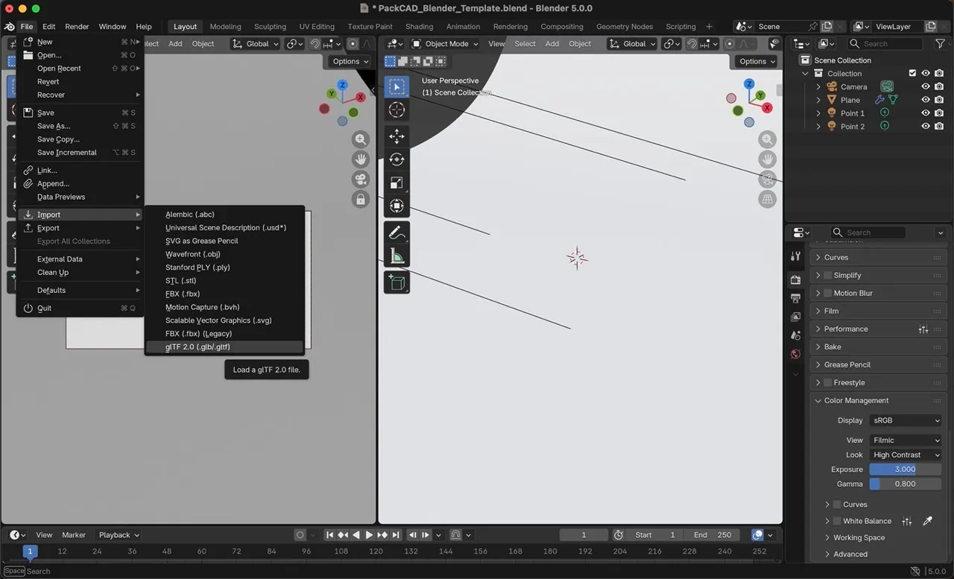Screen dimensions: 954x579
Task: Click the magnifier zoom icon in viewport gizmos
Action: (767, 139)
